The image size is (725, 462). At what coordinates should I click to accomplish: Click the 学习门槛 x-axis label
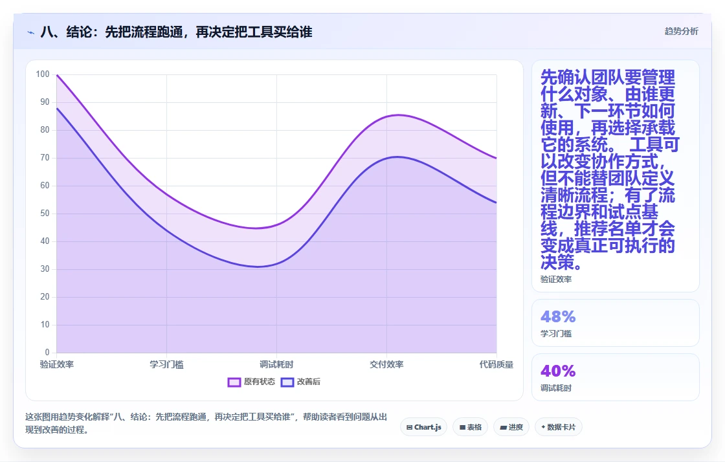(x=166, y=364)
